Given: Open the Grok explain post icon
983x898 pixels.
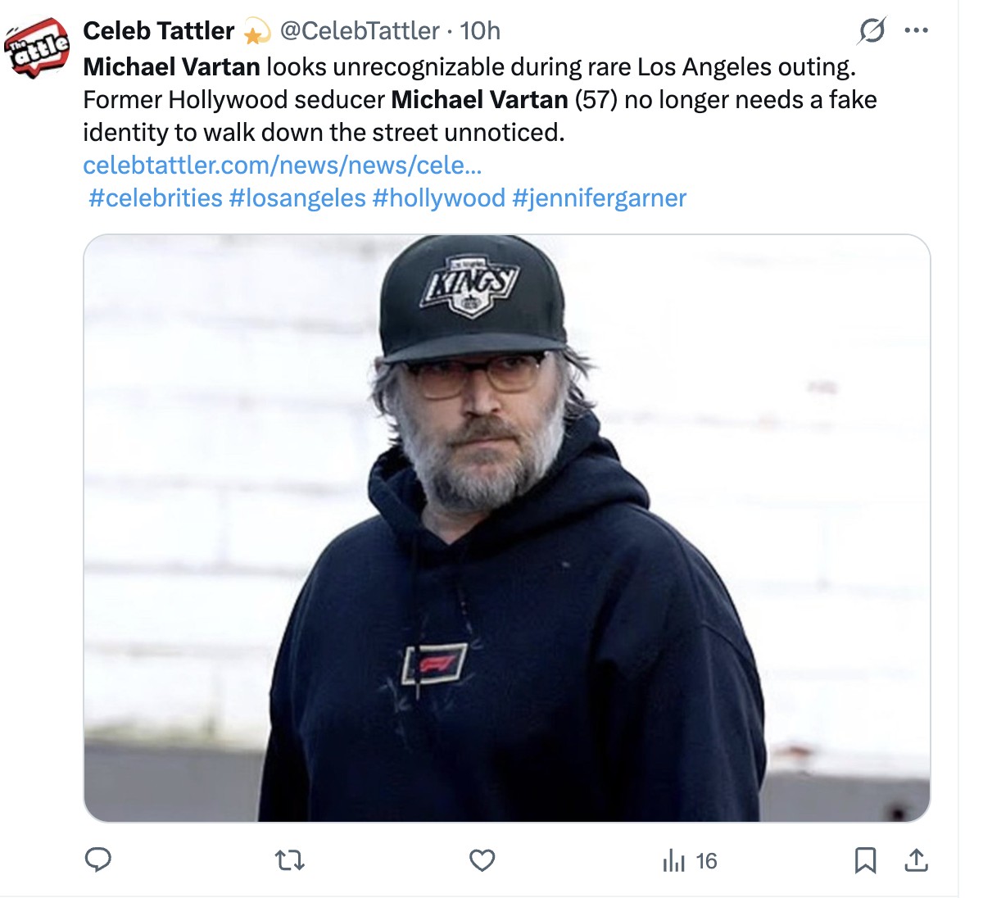Looking at the screenshot, I should click(872, 31).
